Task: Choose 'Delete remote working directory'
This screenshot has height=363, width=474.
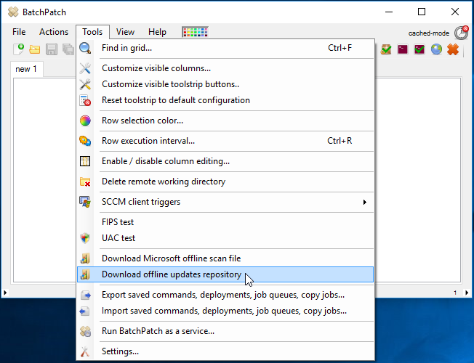Action: 225,181
